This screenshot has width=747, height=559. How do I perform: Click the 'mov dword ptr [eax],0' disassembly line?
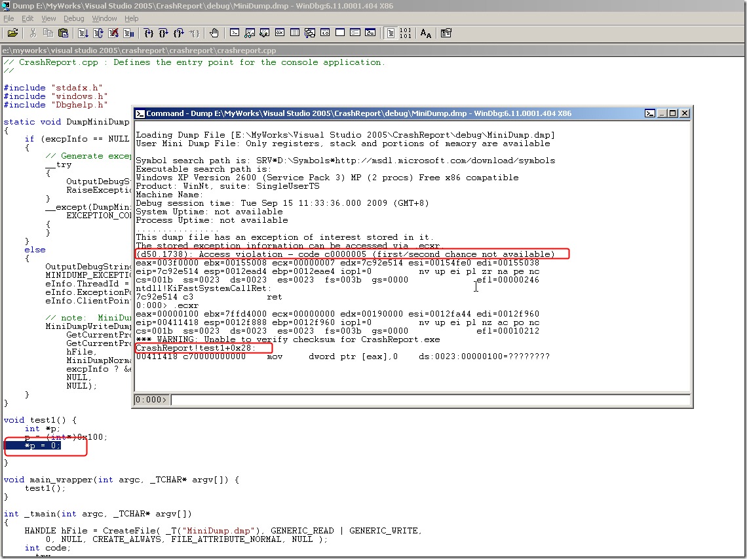tap(343, 357)
